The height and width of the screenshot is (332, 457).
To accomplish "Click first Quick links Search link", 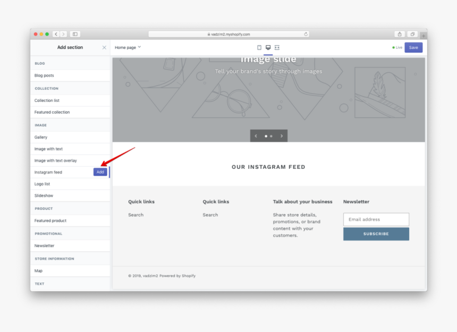I will point(136,215).
